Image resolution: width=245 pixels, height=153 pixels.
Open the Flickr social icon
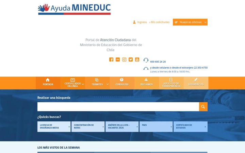click(118, 60)
